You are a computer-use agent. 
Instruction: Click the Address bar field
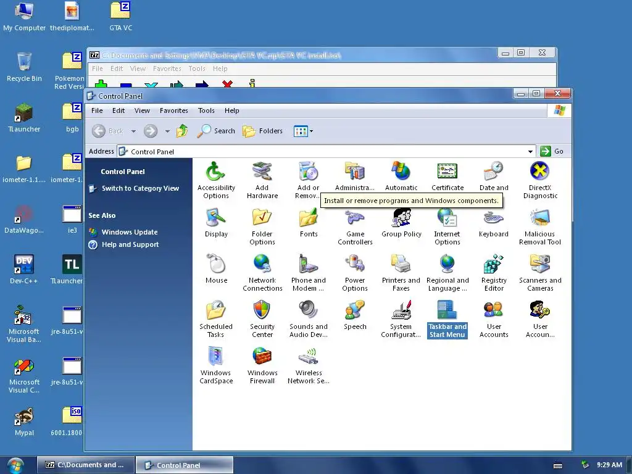coord(326,152)
